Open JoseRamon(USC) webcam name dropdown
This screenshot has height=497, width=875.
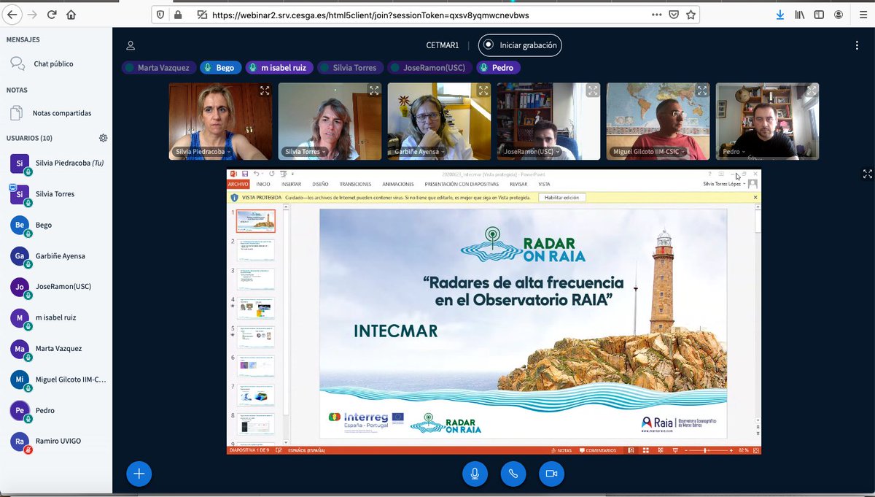coord(530,152)
